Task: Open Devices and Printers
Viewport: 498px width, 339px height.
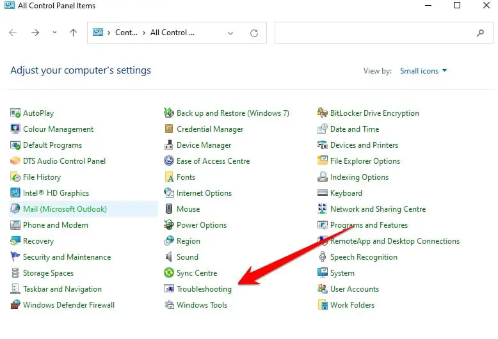Action: (x=364, y=145)
